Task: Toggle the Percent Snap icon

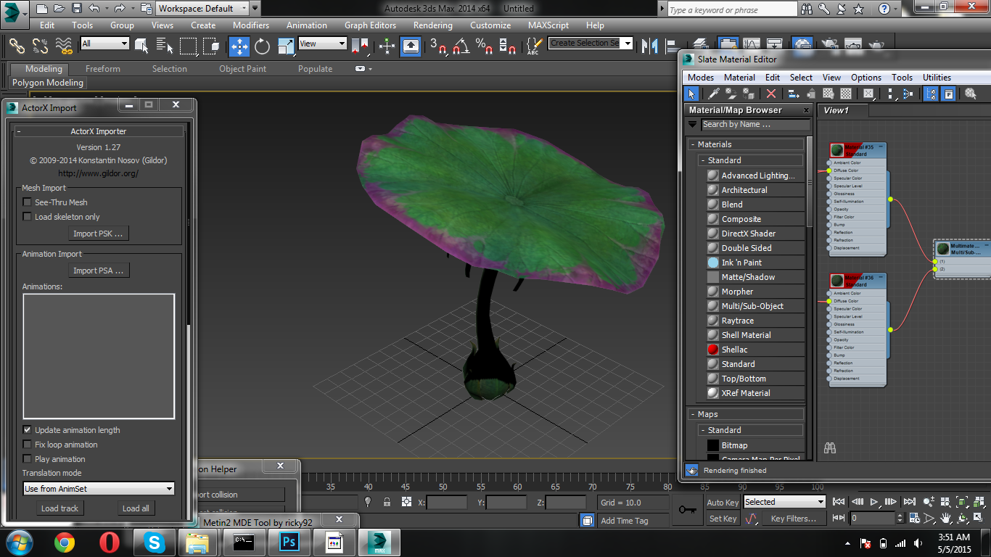Action: point(484,47)
